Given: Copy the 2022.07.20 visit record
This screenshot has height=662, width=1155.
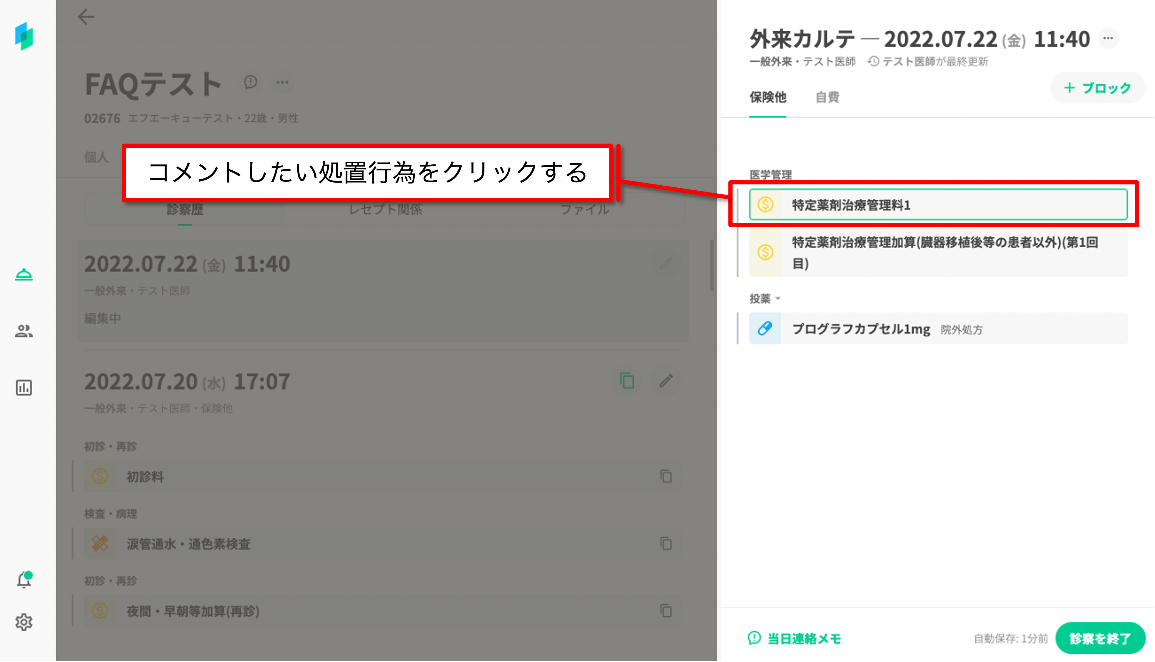Looking at the screenshot, I should tap(627, 381).
